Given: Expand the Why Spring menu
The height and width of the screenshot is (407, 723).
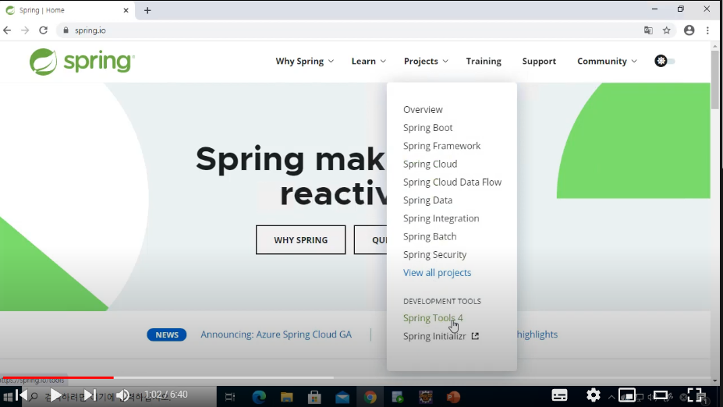Looking at the screenshot, I should (x=304, y=61).
